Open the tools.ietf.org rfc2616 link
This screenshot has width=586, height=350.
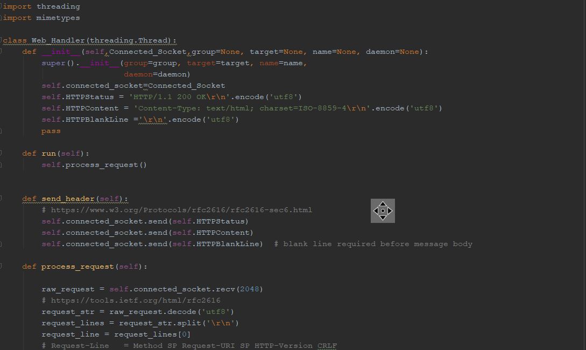[135, 300]
